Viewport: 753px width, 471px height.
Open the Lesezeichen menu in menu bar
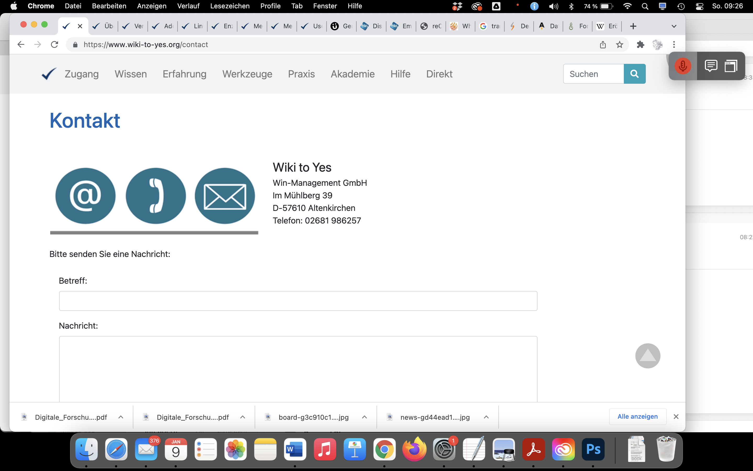coord(230,6)
